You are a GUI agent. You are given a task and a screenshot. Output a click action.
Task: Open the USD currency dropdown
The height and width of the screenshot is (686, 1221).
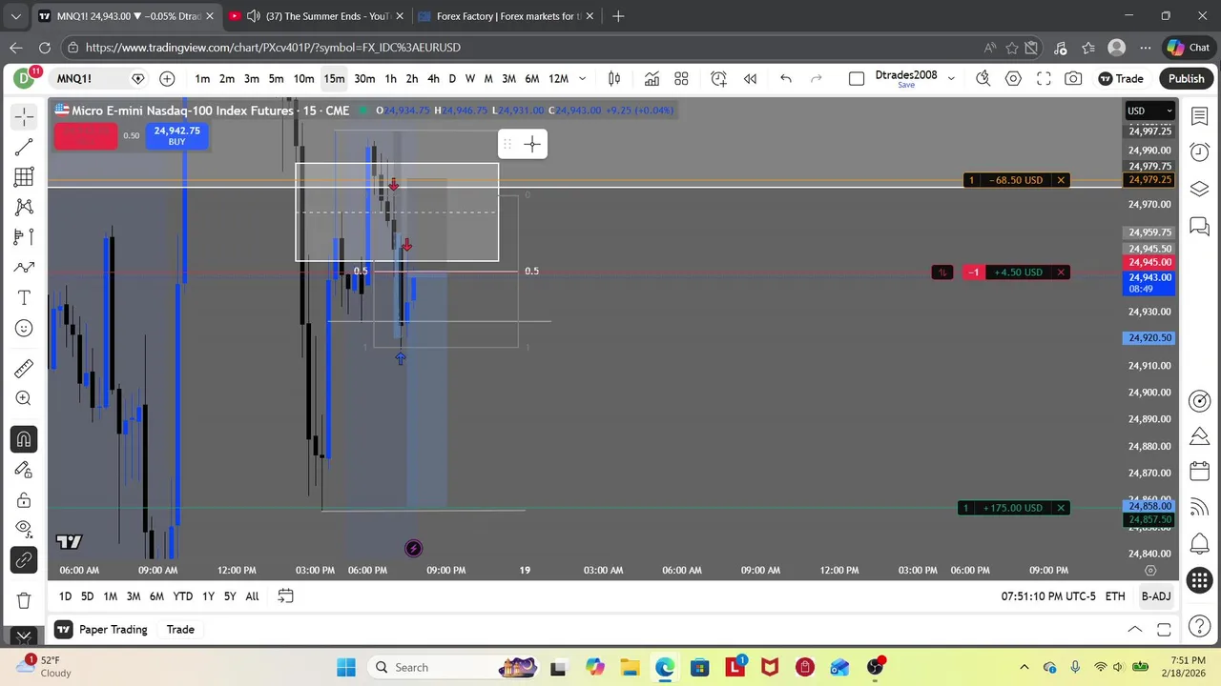(x=1149, y=111)
